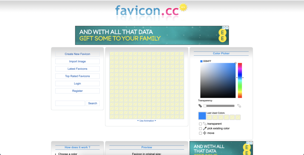Enable the move checkbox
Image resolution: width=304 pixels, height=155 pixels.
point(200,133)
